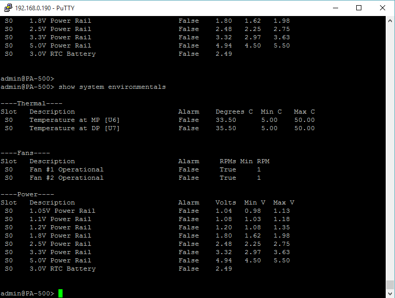Image resolution: width=395 pixels, height=298 pixels.
Task: Close the PuTTY session window
Action: [x=383, y=8]
